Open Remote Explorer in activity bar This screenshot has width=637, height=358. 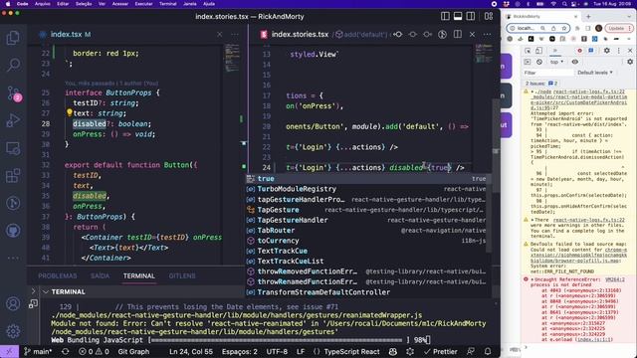point(13,148)
